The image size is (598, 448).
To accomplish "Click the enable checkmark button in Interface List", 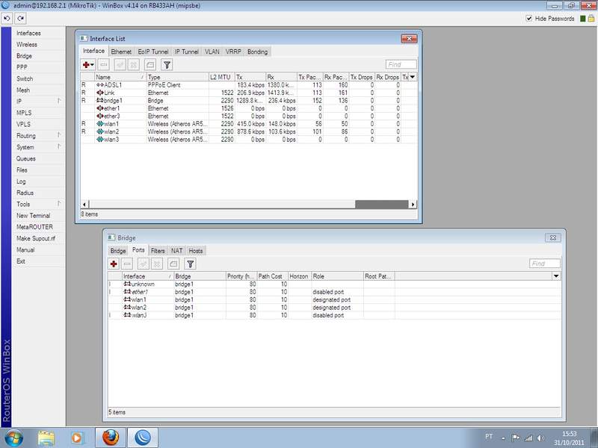I will (x=120, y=65).
